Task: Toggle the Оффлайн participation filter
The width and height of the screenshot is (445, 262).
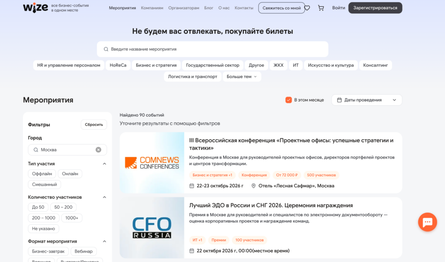Action: click(42, 174)
